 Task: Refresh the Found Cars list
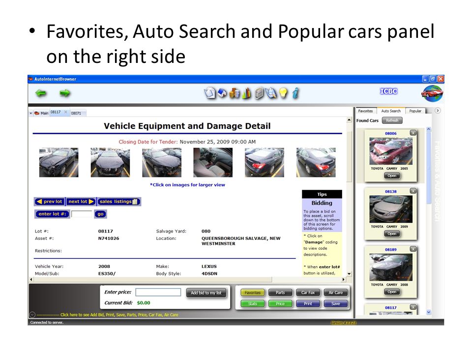[392, 120]
